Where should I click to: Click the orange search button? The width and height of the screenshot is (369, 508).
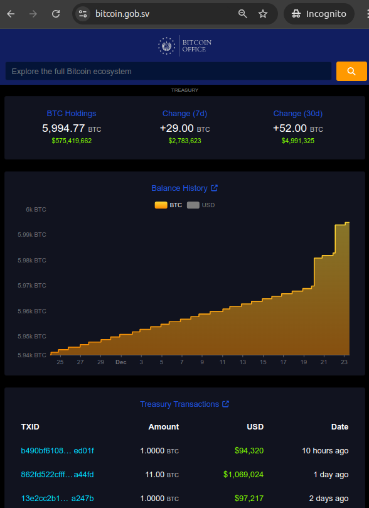(x=351, y=72)
